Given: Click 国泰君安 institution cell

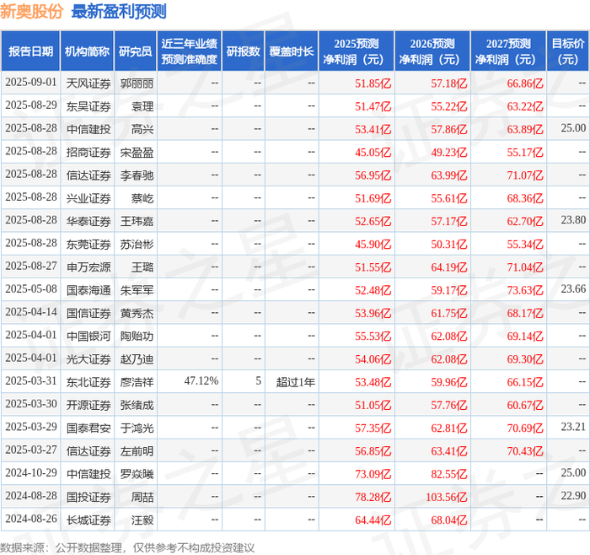Looking at the screenshot, I should pos(88,428).
